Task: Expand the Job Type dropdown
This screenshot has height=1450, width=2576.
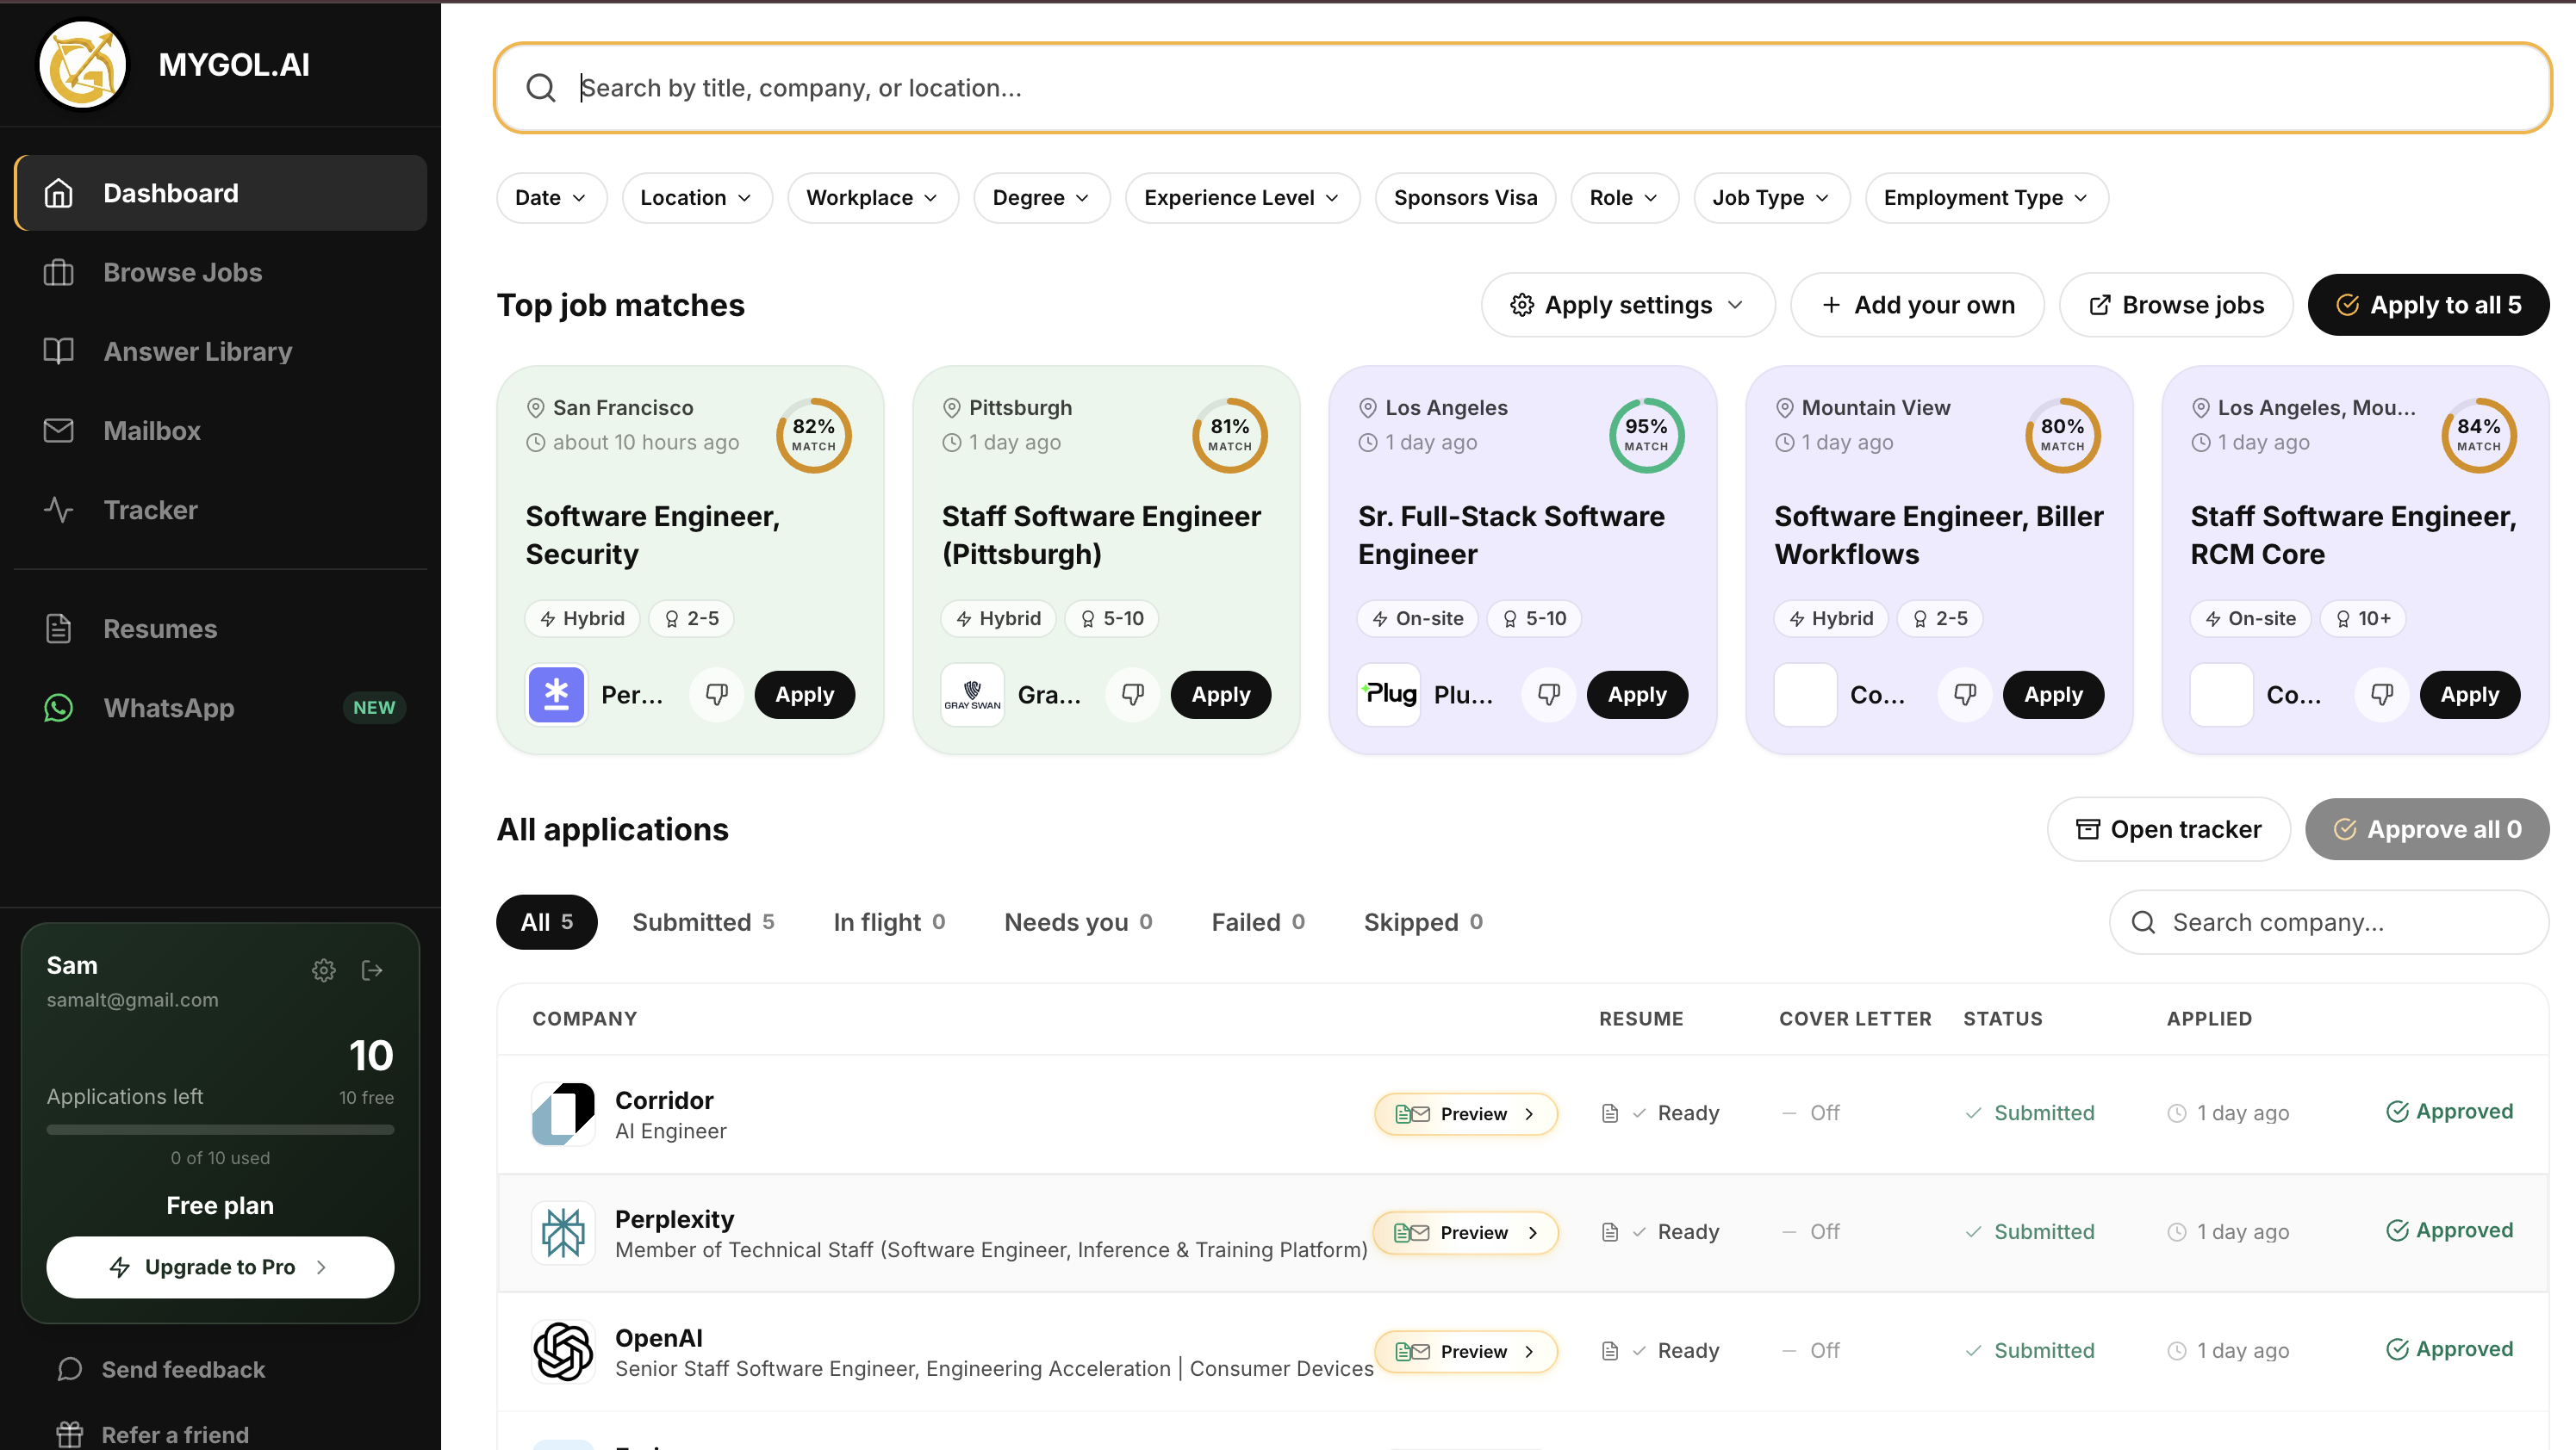Action: point(1771,198)
